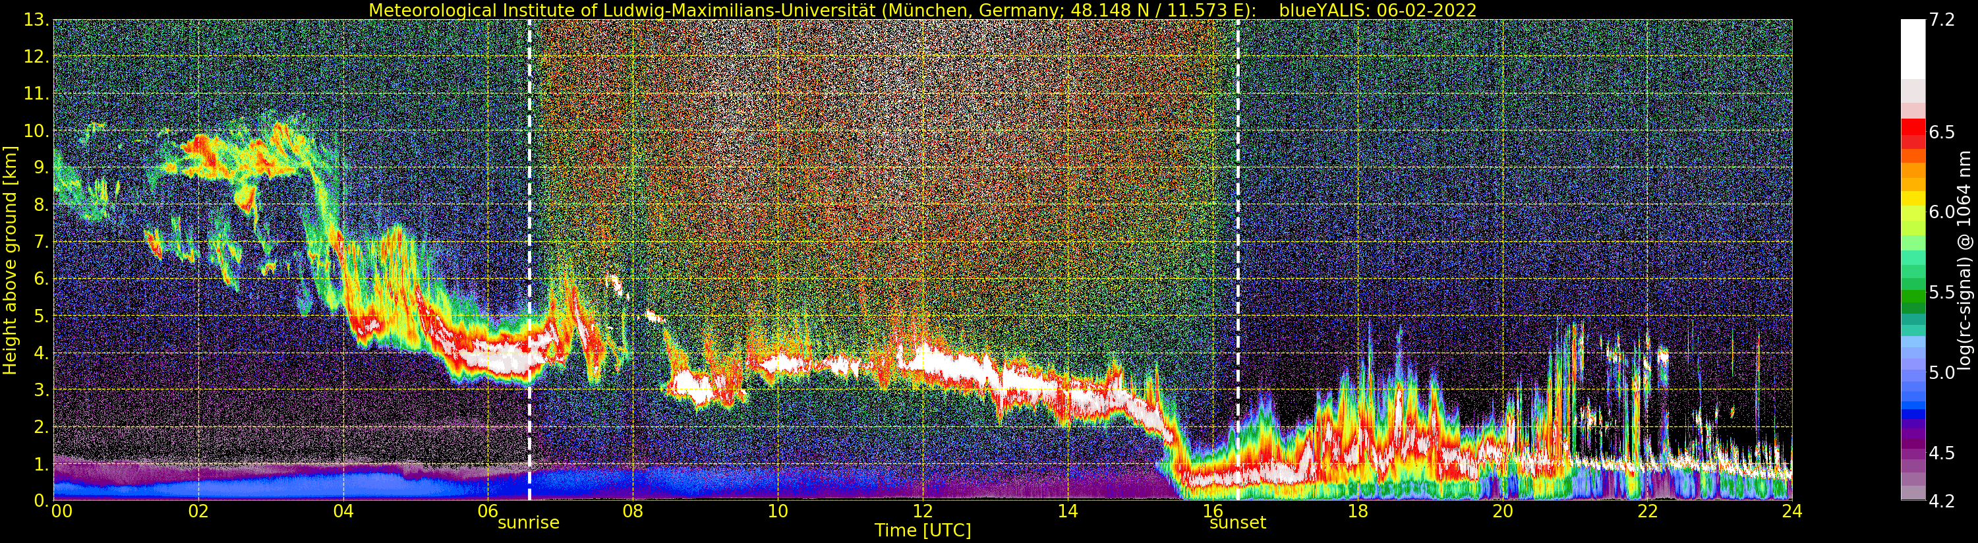Click the time axis tick '16'

tap(1213, 511)
